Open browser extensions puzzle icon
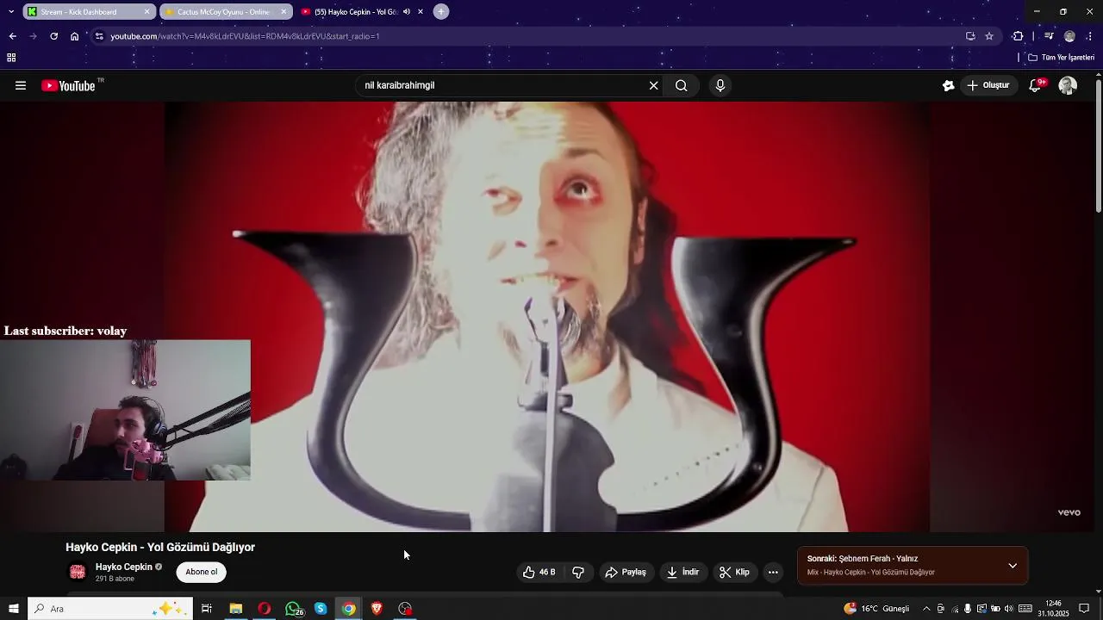1103x620 pixels. tap(1018, 36)
